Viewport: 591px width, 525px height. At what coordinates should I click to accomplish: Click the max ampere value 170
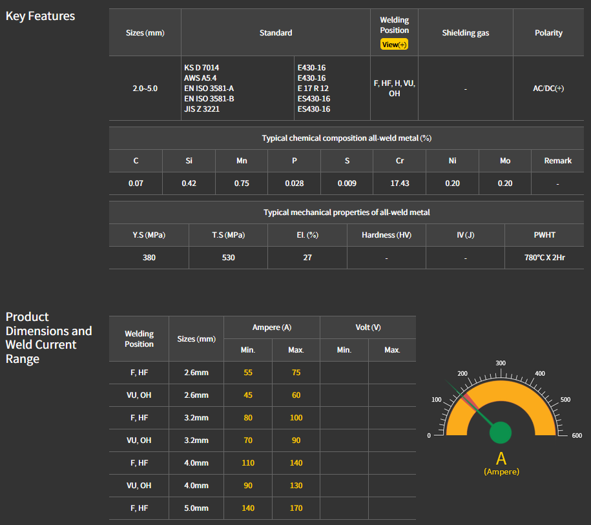click(x=296, y=508)
